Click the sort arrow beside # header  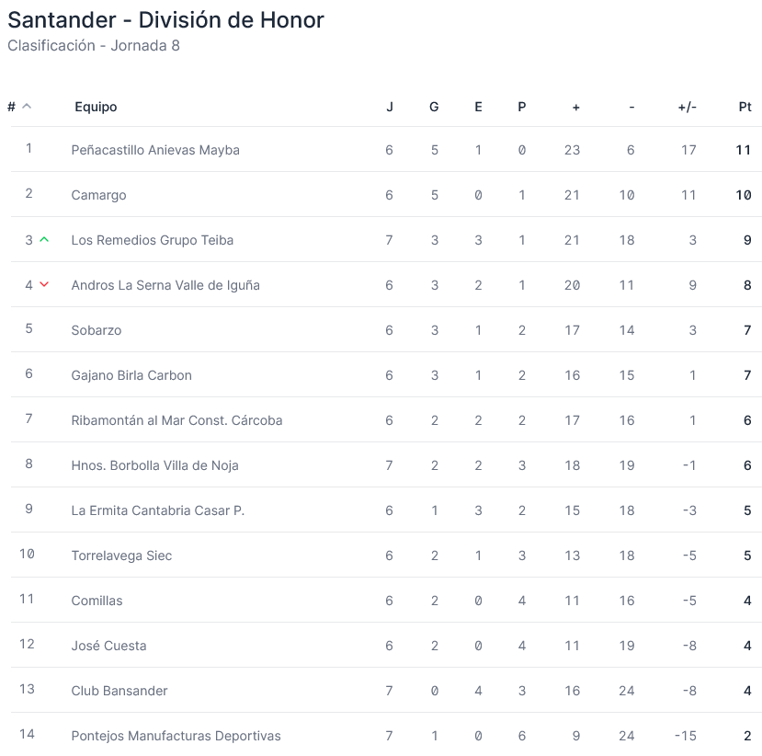(27, 107)
